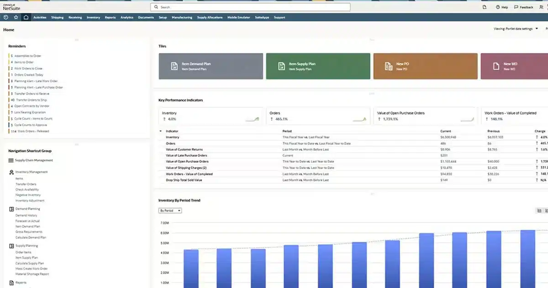The width and height of the screenshot is (548, 288).
Task: Click the New WO tile
Action: coord(516,66)
